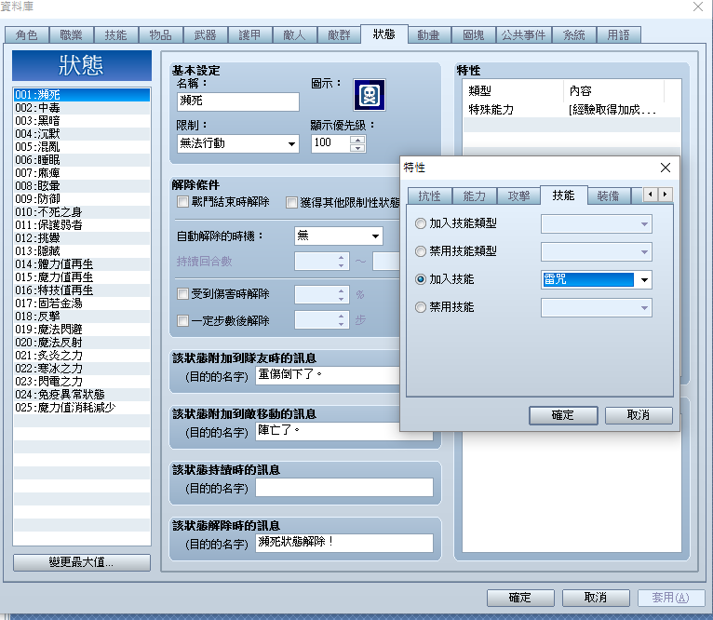Select the 特殊能力 trait row
Screen dimensions: 713x620
coord(572,110)
